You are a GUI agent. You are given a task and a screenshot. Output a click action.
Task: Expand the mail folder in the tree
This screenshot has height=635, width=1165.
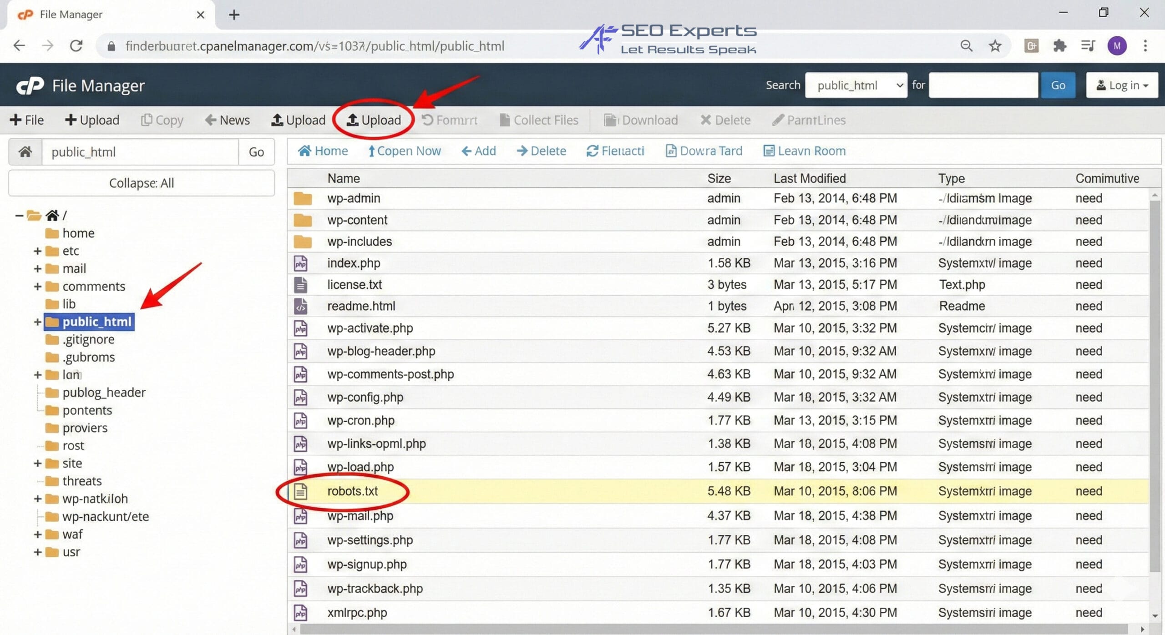pyautogui.click(x=37, y=268)
